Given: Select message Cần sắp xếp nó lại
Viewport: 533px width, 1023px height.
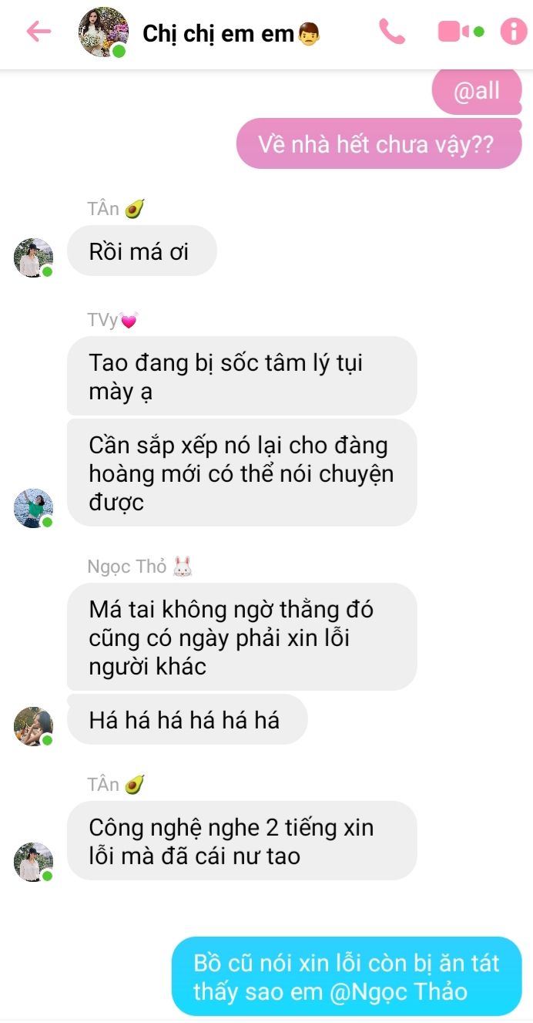Looking at the screenshot, I should click(x=242, y=473).
